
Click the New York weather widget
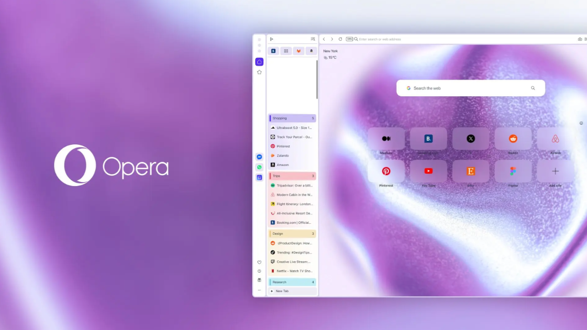tap(330, 54)
